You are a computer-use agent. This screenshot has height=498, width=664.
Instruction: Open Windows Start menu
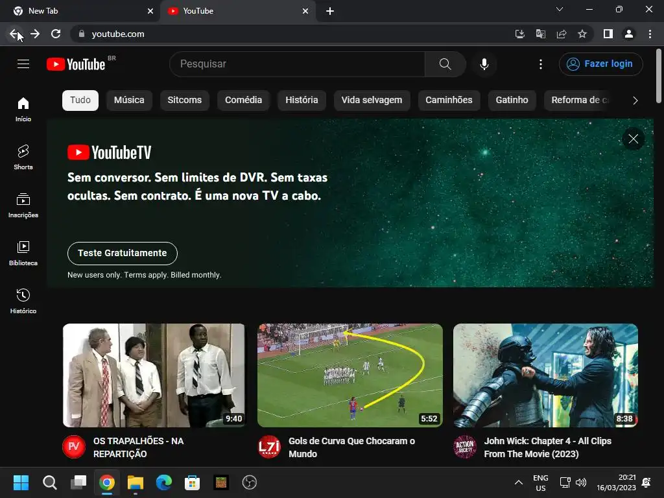click(x=21, y=482)
